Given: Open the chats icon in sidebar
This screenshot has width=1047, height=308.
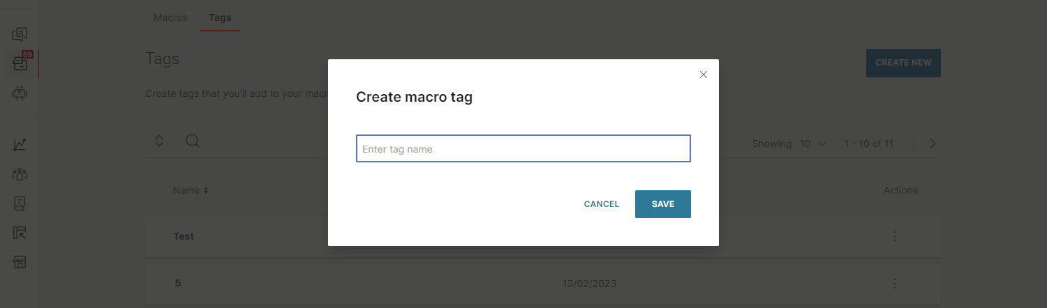Looking at the screenshot, I should point(20,33).
